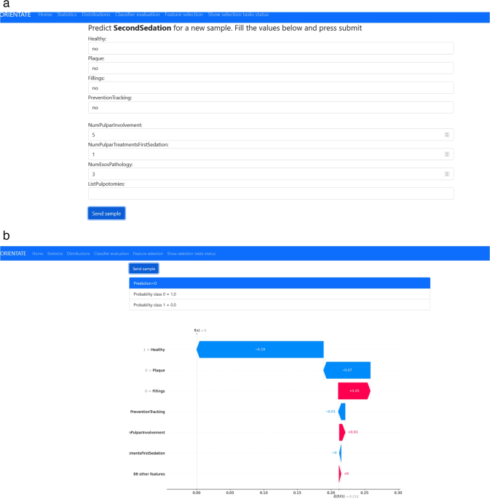Click the NumPulparTreatmentsFirstSedation spinner arrows
This screenshot has width=490, height=499.
pyautogui.click(x=447, y=154)
